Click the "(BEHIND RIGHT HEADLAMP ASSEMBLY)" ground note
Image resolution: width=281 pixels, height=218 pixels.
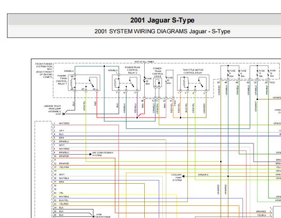[52, 109]
